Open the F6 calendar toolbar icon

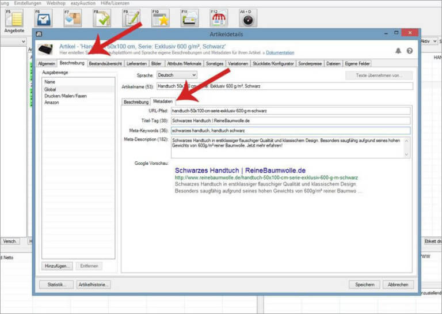click(x=43, y=18)
